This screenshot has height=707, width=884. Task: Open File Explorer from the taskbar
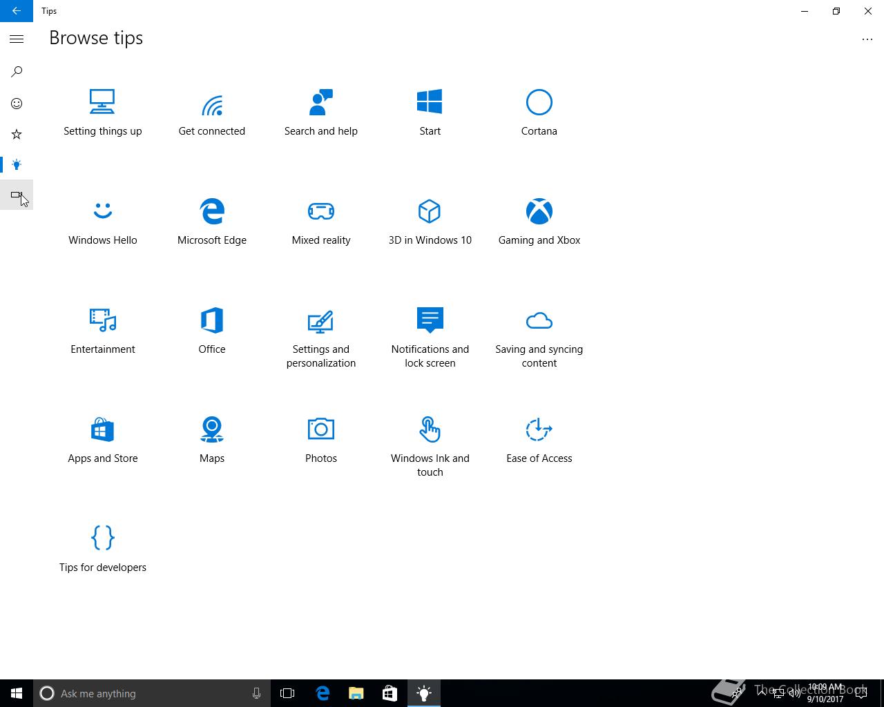click(356, 693)
